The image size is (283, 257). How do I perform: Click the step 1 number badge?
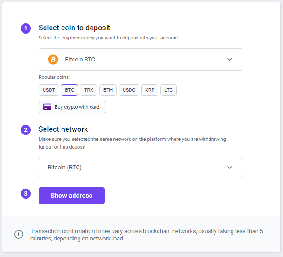tap(26, 28)
